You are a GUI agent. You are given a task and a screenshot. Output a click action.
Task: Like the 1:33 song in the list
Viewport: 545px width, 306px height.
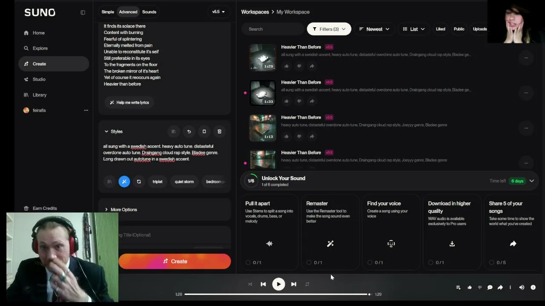click(287, 101)
